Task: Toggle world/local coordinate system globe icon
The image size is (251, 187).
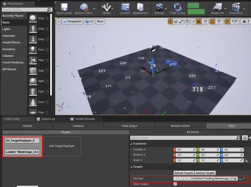Action: click(187, 21)
